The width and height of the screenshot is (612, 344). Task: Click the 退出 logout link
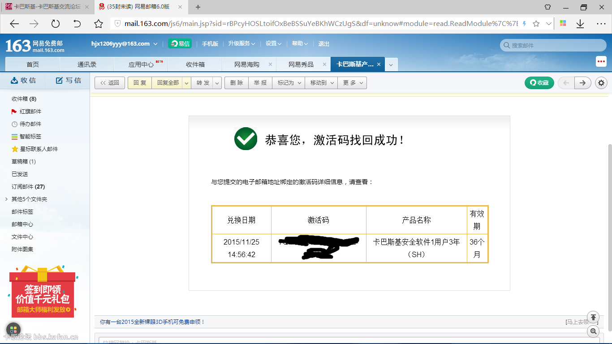(323, 43)
